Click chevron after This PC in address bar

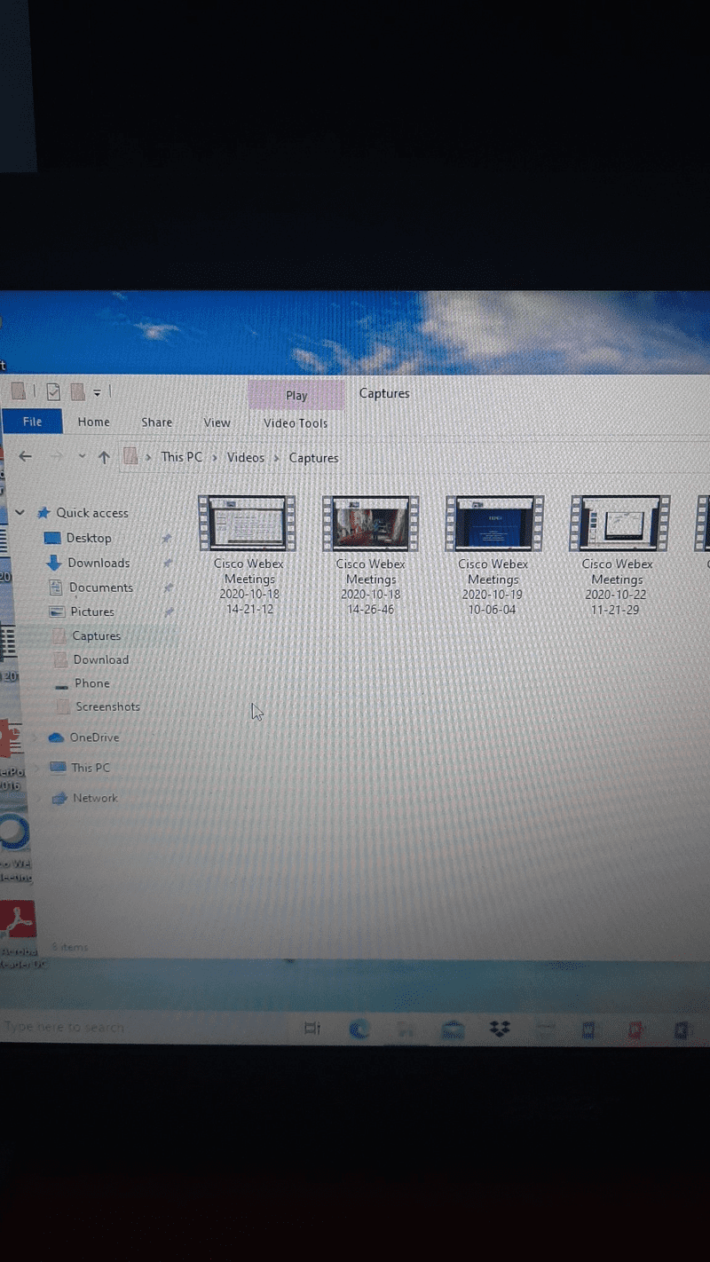click(214, 458)
